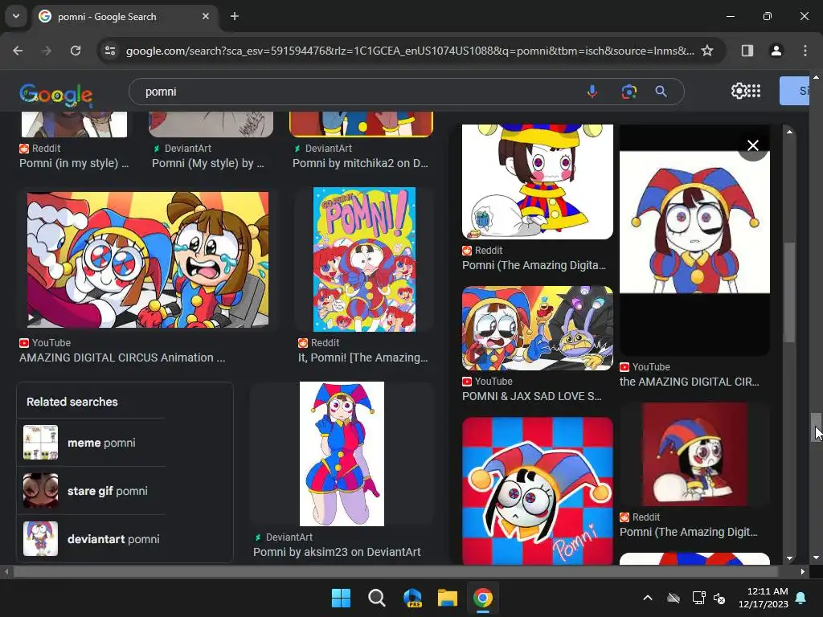Click Pomni (The Amazing Digita... chibi title

pyautogui.click(x=534, y=265)
